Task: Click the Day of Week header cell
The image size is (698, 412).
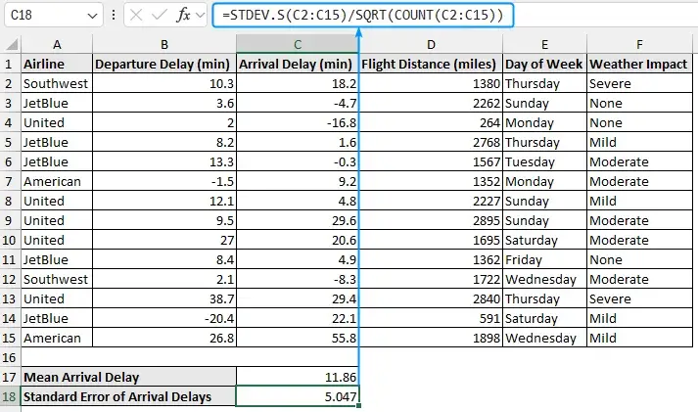Action: click(x=544, y=64)
